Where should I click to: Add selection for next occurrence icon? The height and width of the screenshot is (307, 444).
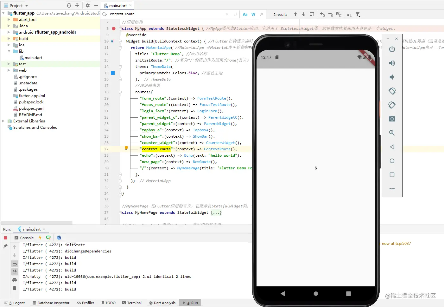coord(322,14)
